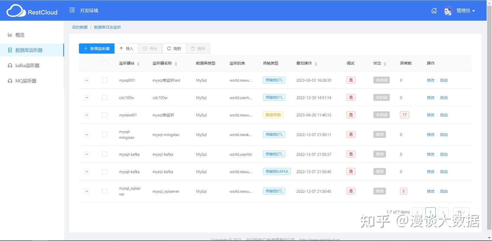Toggle the sidebar collapse menu icon
This screenshot has width=492, height=241.
(x=72, y=10)
